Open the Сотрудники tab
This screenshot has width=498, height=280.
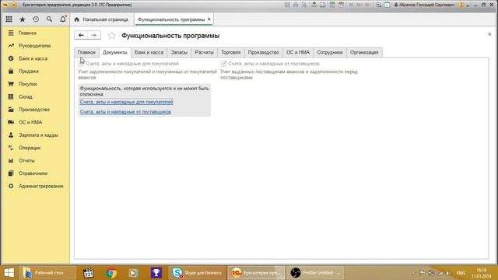point(330,52)
